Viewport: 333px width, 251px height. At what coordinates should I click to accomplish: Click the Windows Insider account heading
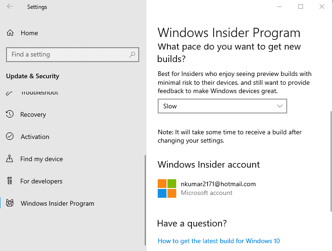(x=209, y=165)
